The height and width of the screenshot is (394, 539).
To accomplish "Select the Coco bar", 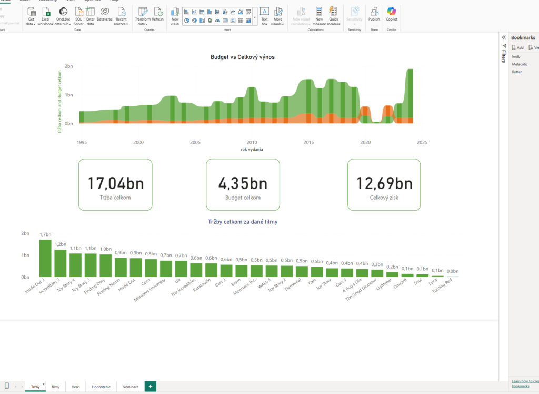I will point(151,268).
